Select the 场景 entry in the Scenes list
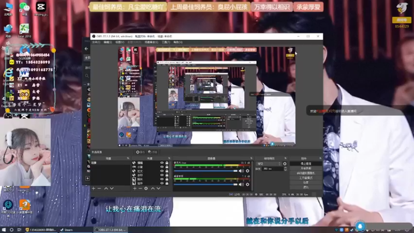Viewport: 414px width, 233px height. pos(110,163)
